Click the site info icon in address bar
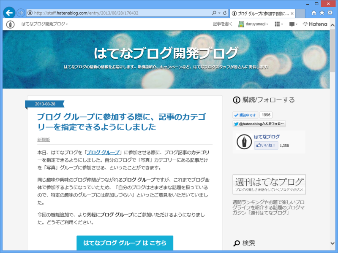The image size is (338, 253). point(30,13)
